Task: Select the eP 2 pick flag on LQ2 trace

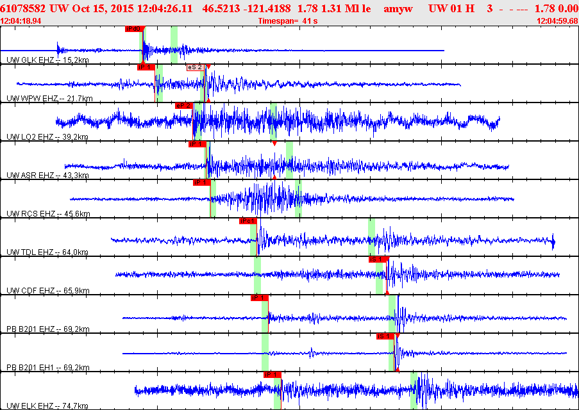Action: 184,106
